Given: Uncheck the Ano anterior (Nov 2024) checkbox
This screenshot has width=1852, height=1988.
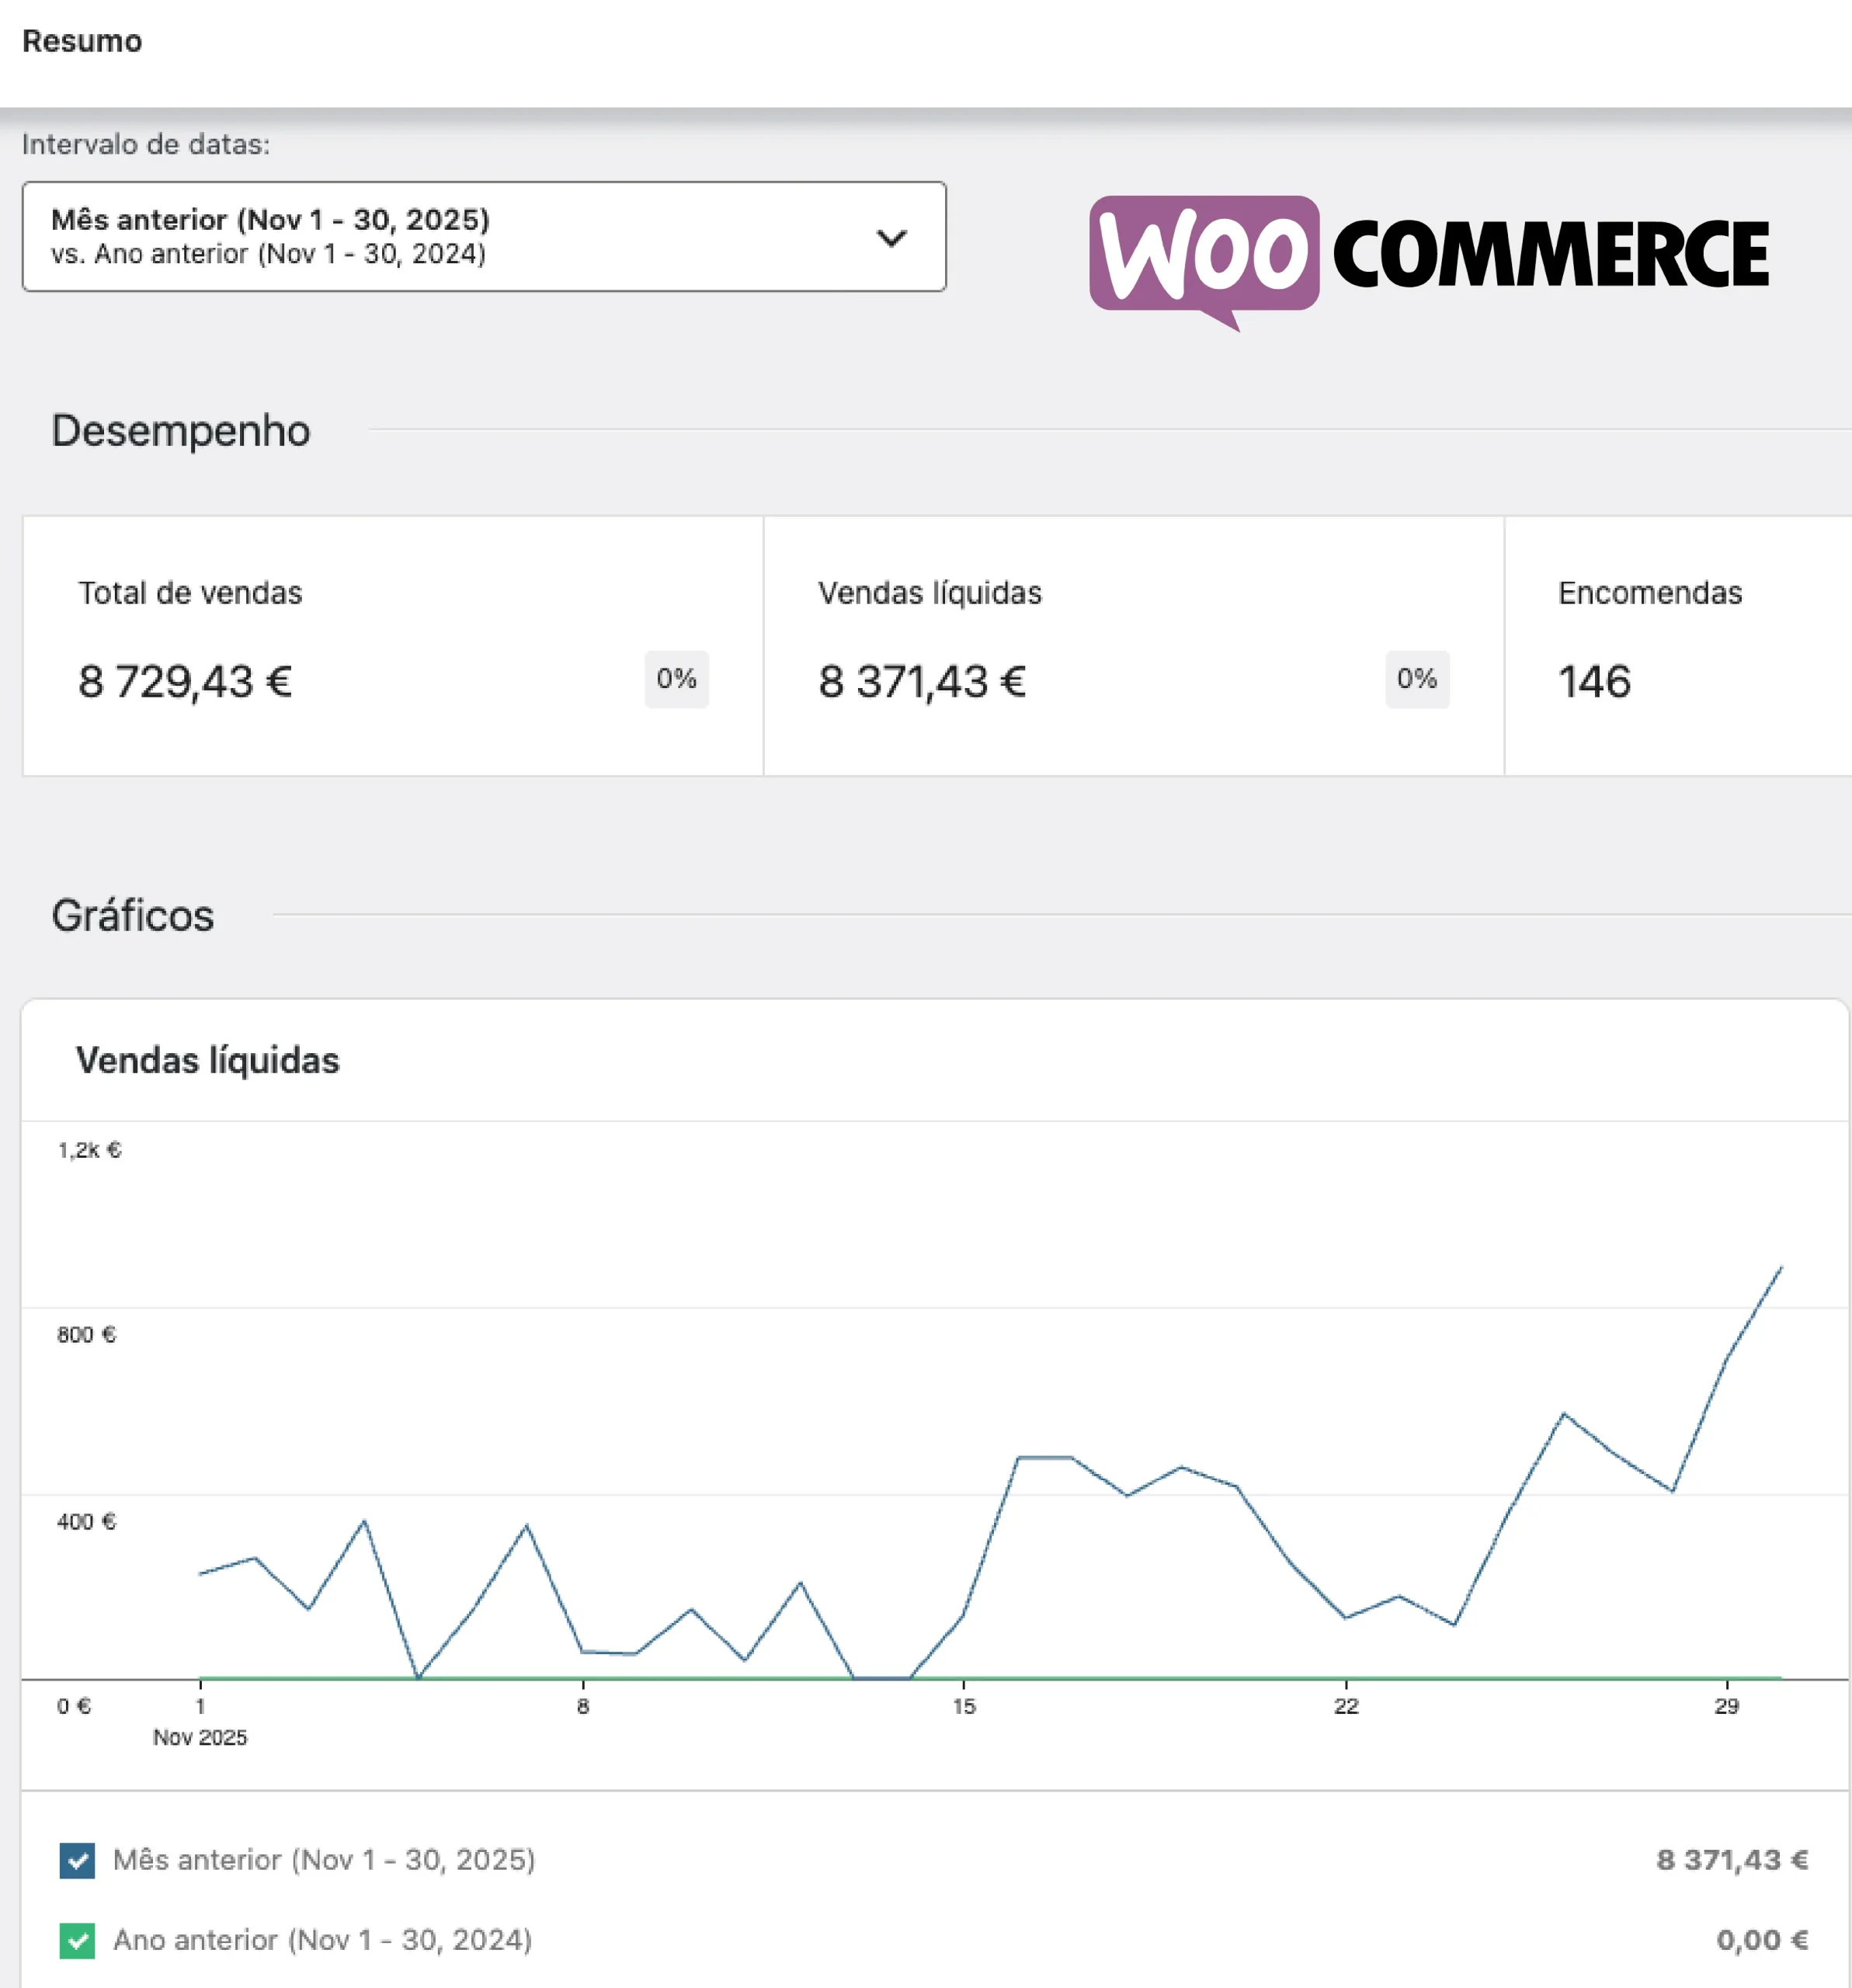Looking at the screenshot, I should (x=77, y=1941).
